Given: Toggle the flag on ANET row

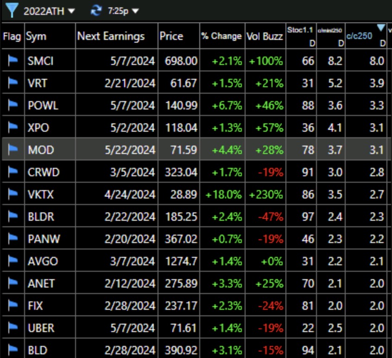Looking at the screenshot, I should pyautogui.click(x=13, y=283).
